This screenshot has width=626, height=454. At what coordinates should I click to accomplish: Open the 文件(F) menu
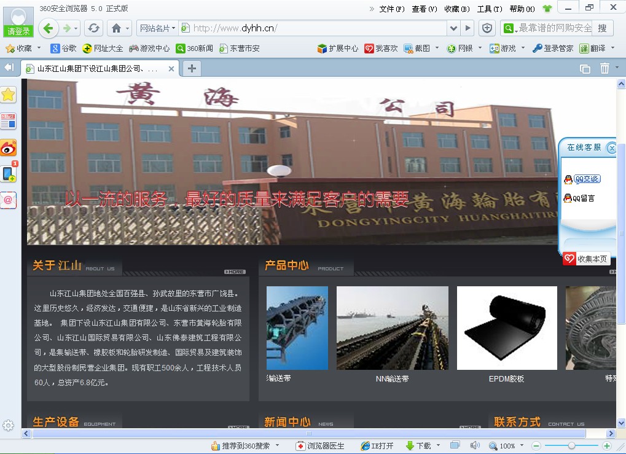click(391, 9)
